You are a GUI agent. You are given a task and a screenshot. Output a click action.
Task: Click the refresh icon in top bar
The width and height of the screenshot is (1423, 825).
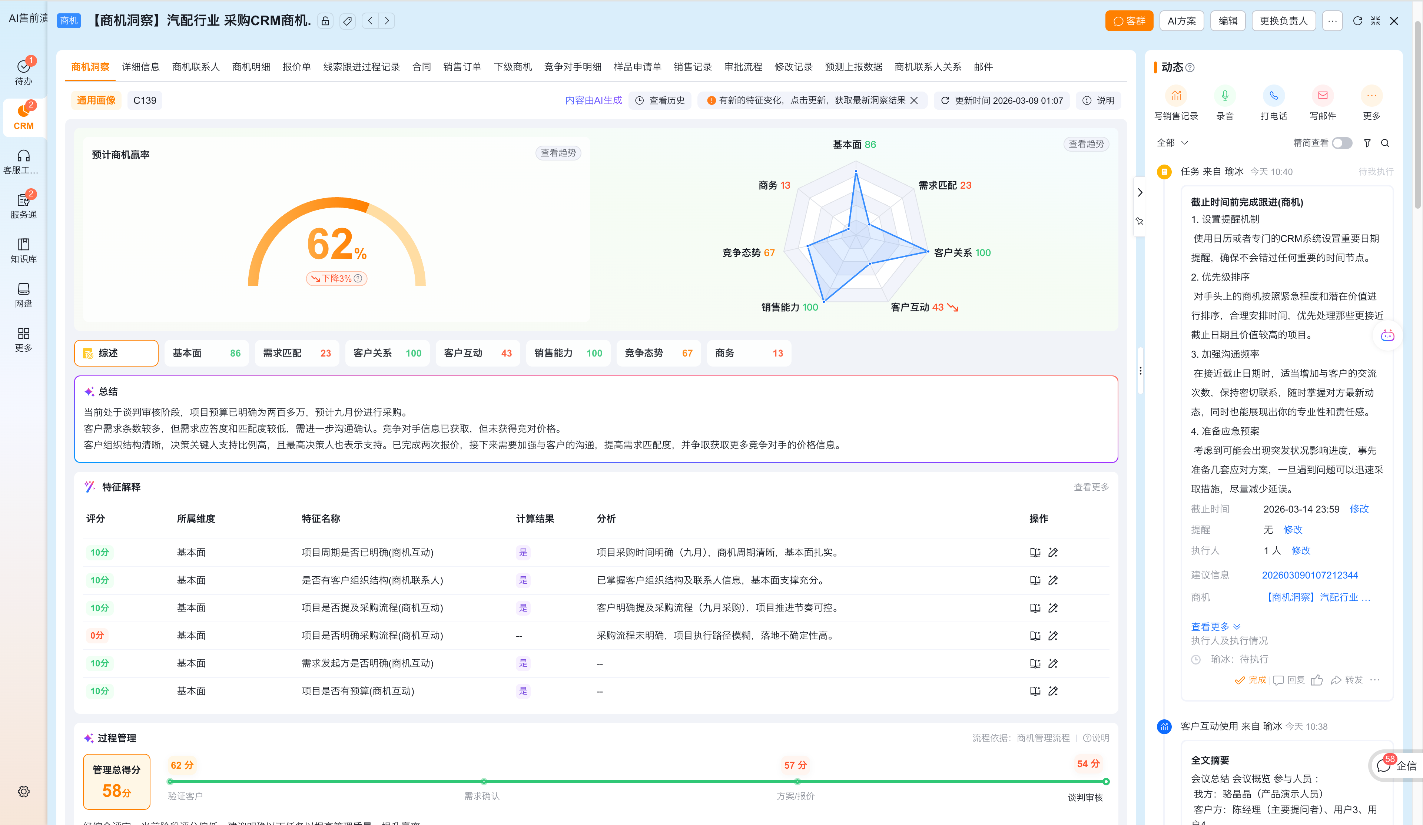point(1357,21)
